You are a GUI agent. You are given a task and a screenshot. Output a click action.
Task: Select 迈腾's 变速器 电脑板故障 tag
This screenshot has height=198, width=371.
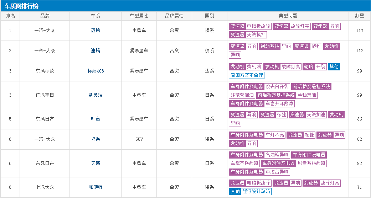pos(250,26)
